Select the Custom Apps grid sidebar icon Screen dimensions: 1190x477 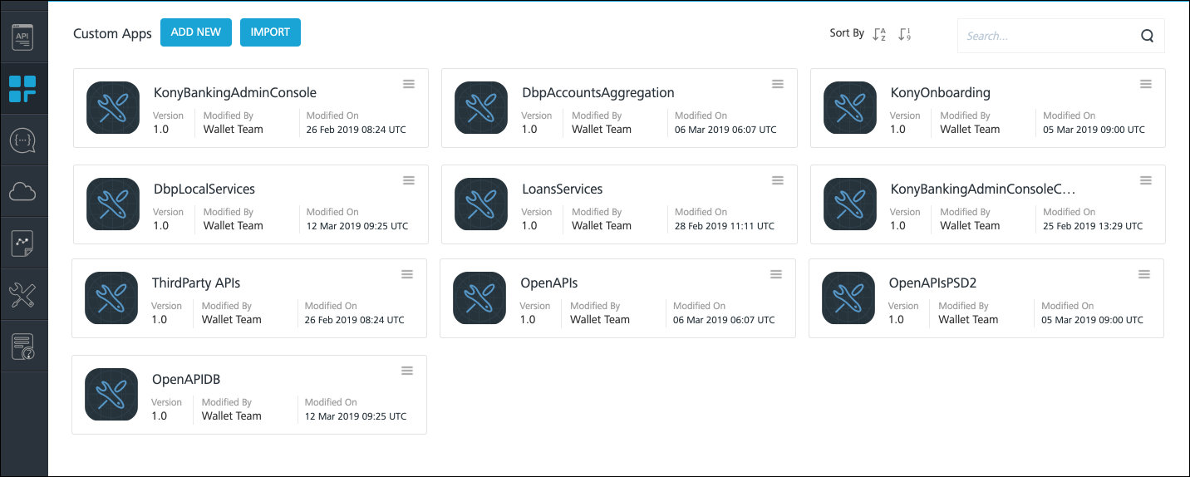point(23,89)
